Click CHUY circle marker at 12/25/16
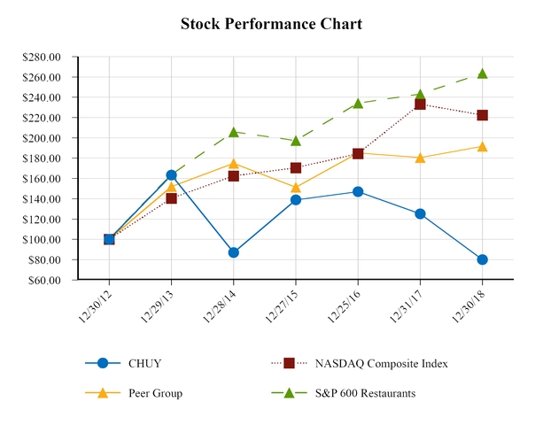The height and width of the screenshot is (425, 543). (x=358, y=191)
